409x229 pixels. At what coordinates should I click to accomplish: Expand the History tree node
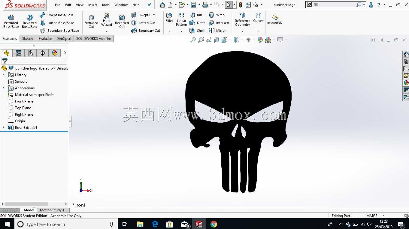pyautogui.click(x=4, y=75)
